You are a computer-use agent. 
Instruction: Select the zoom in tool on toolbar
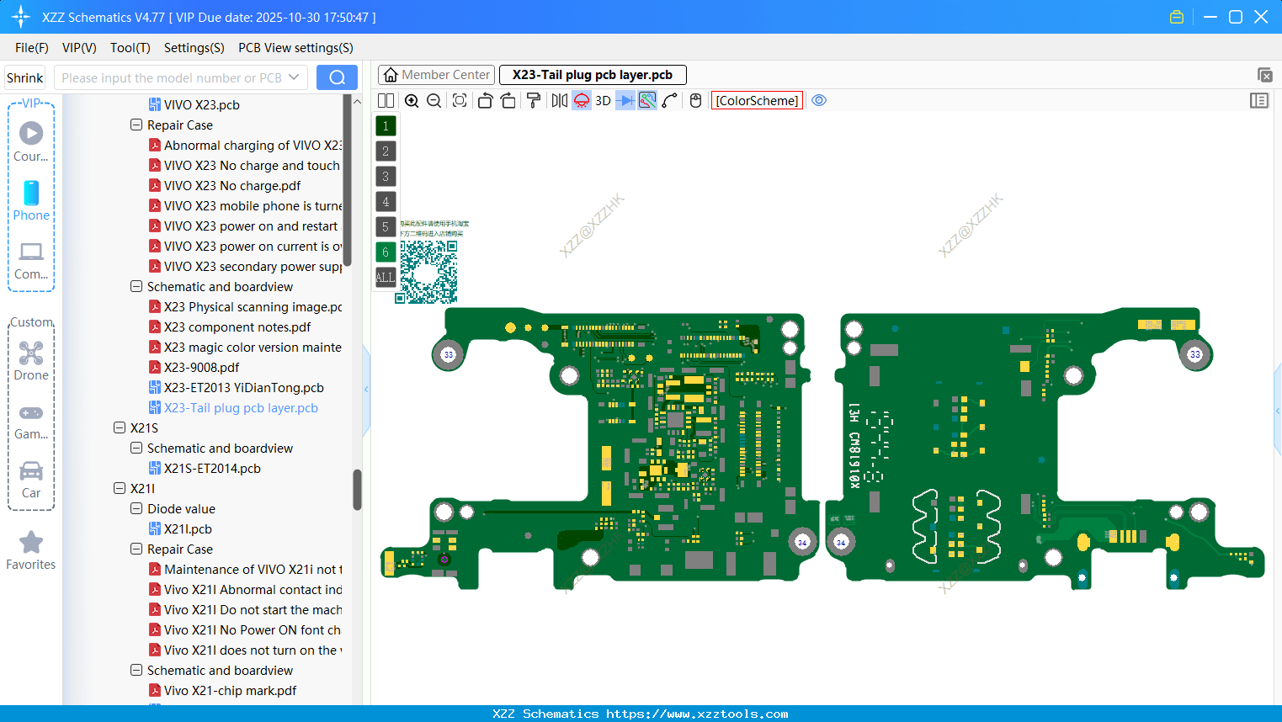[412, 100]
